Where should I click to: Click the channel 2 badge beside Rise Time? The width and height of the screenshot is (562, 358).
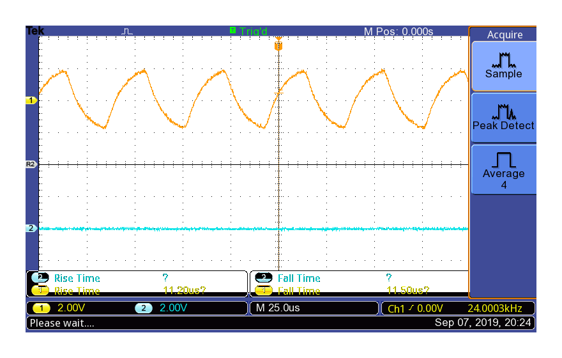point(40,277)
